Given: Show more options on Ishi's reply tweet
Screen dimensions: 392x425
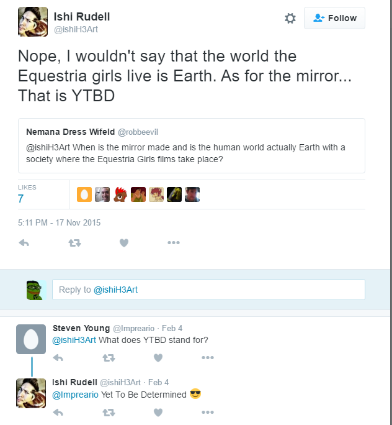Looking at the screenshot, I should (x=208, y=412).
